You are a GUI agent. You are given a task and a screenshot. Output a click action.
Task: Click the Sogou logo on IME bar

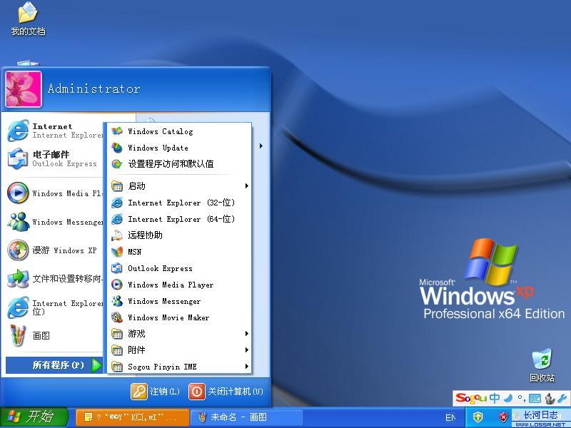pyautogui.click(x=471, y=398)
